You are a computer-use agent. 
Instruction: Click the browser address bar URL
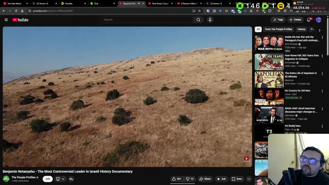[53, 11]
